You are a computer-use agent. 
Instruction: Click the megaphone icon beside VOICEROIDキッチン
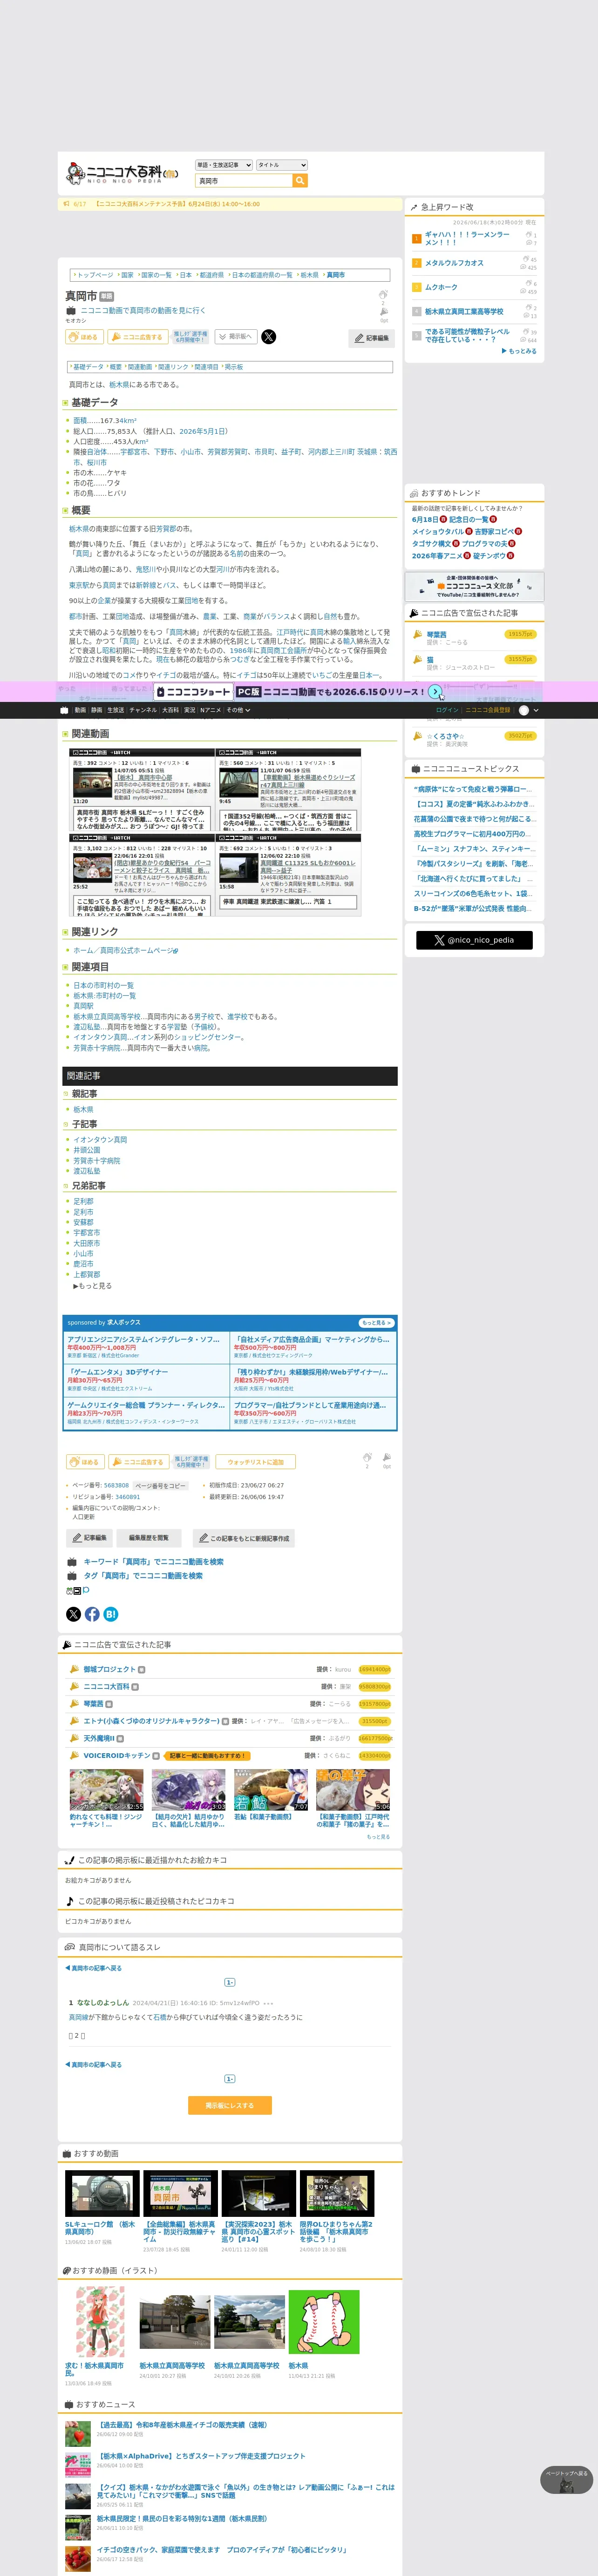click(74, 1755)
